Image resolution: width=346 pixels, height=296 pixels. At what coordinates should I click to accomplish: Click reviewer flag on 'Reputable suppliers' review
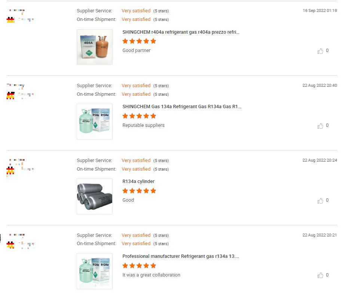coord(10,95)
